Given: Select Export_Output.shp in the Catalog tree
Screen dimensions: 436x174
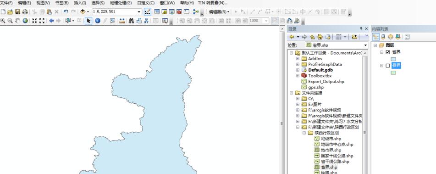Looking at the screenshot, I should pos(326,82).
